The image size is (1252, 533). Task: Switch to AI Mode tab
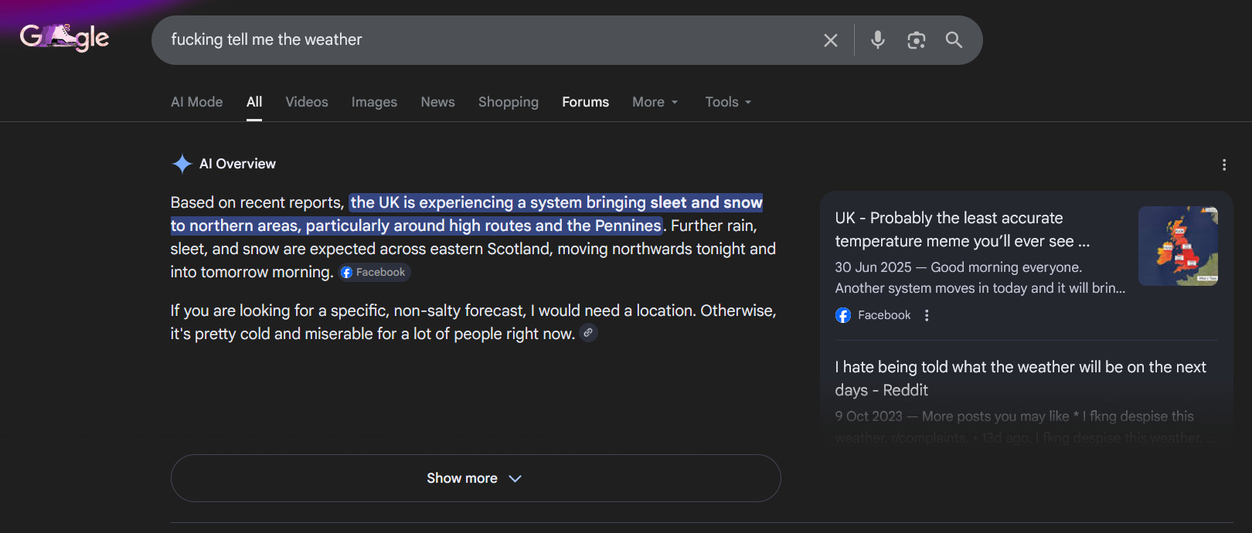click(x=196, y=102)
